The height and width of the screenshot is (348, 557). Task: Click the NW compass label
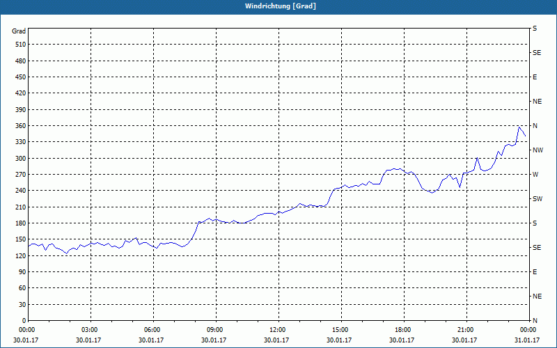coord(538,150)
